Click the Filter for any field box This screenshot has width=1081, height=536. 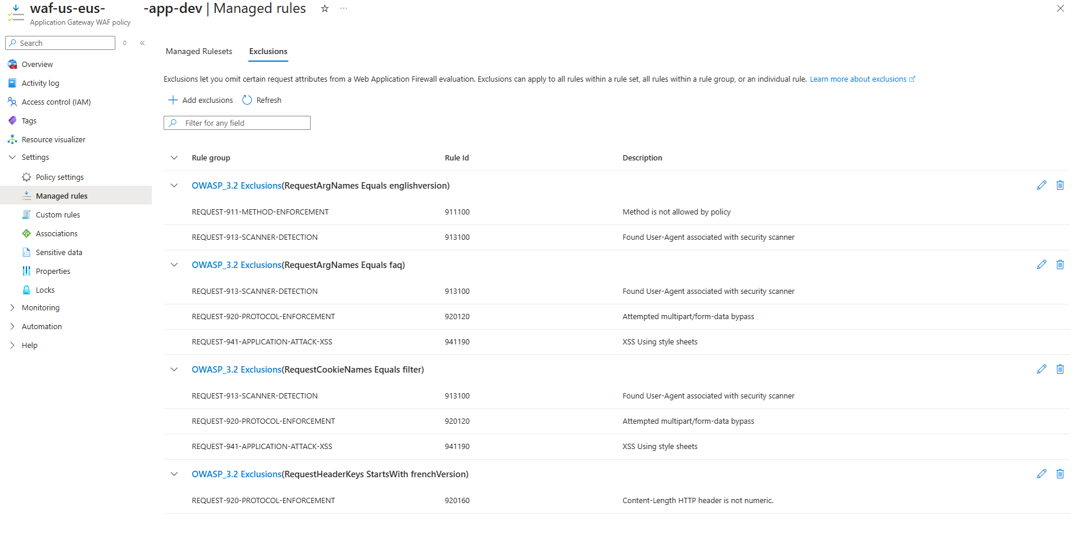[237, 123]
